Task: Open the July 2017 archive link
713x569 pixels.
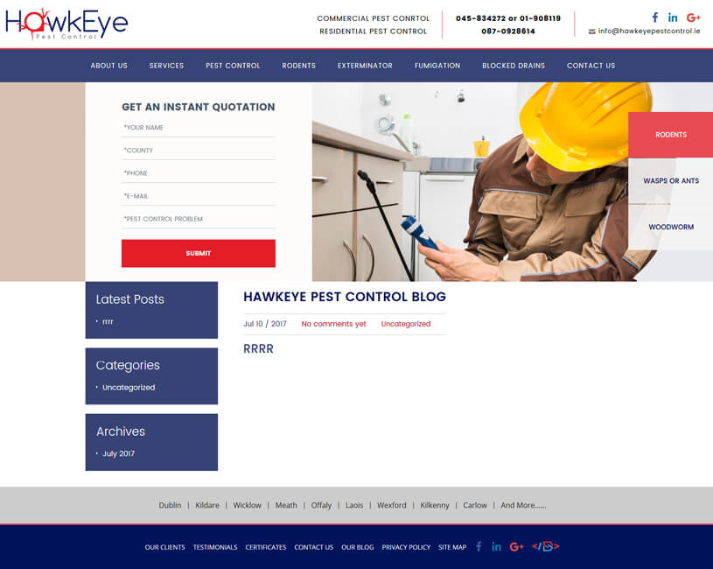Action: (118, 453)
